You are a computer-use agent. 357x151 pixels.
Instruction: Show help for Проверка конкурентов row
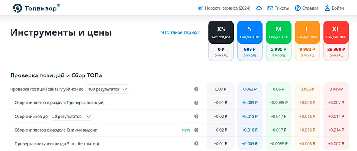(196, 144)
